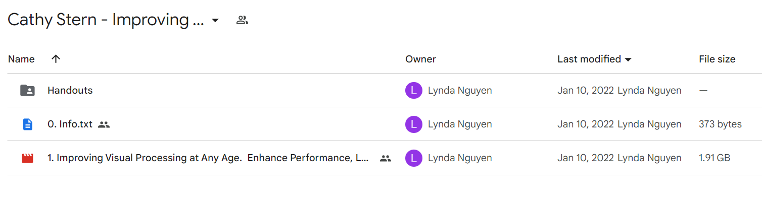
Task: Toggle sort direction with the Name arrow
Action: click(x=56, y=59)
